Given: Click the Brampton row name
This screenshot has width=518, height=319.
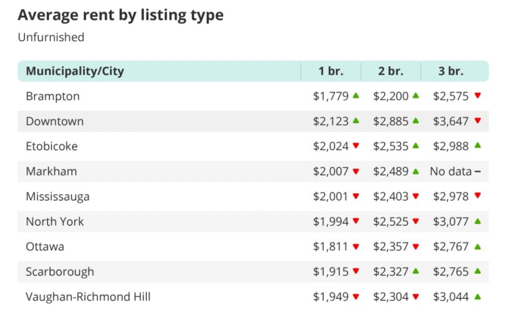Looking at the screenshot, I should pyautogui.click(x=53, y=97).
